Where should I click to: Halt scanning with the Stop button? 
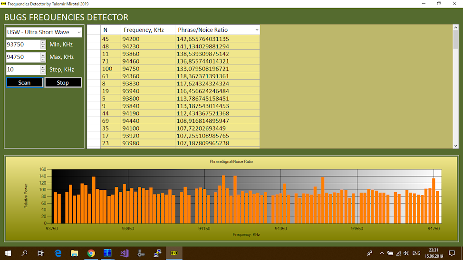[x=63, y=83]
